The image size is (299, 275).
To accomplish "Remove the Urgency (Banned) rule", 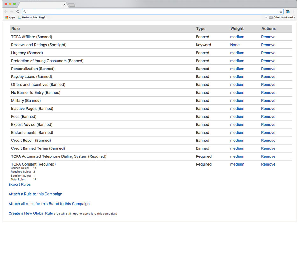I will click(x=268, y=53).
